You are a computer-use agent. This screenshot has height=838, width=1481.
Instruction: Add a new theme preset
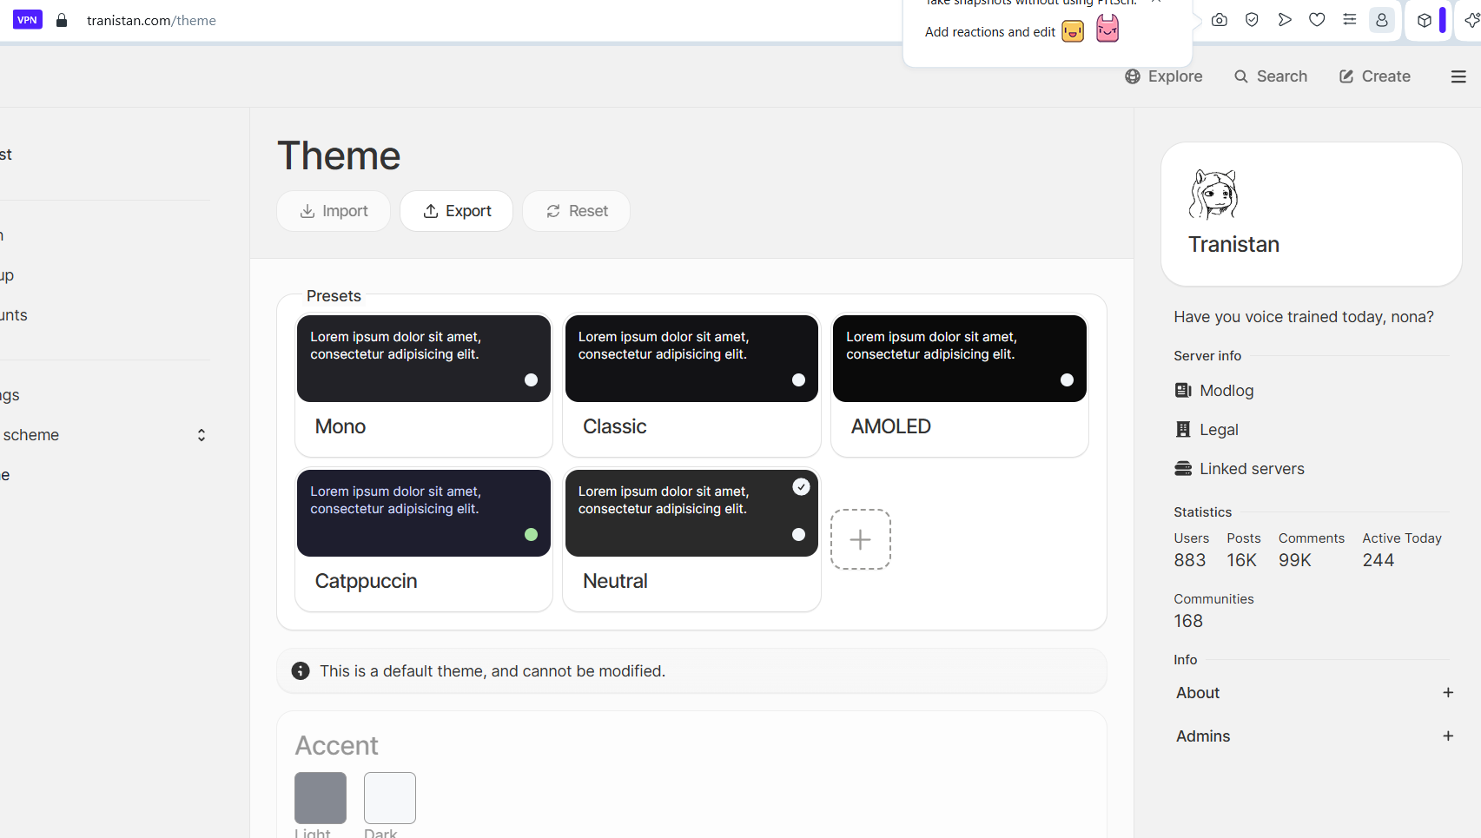(x=860, y=539)
